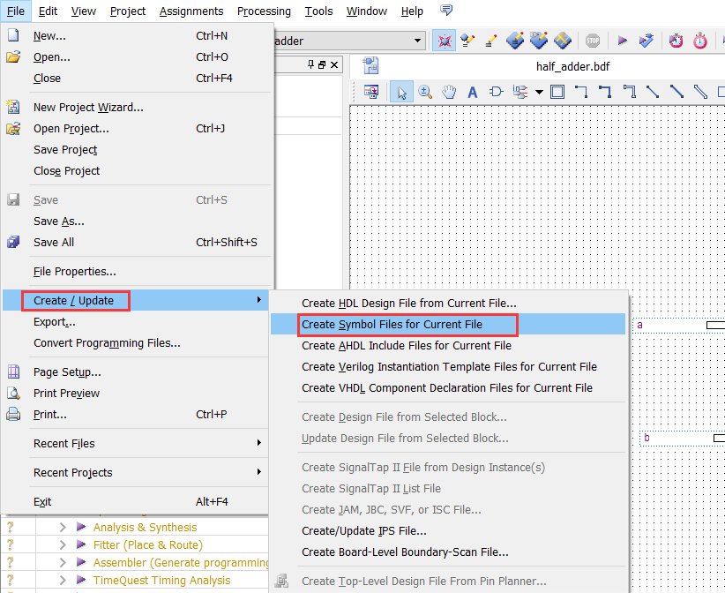
Task: Open the Edit menu
Action: click(x=48, y=11)
